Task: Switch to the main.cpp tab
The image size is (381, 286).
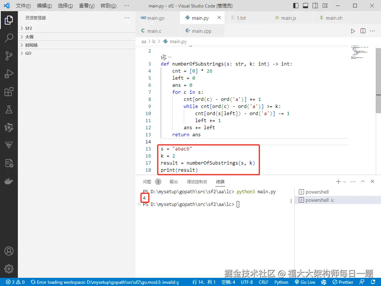Action: 202,31
